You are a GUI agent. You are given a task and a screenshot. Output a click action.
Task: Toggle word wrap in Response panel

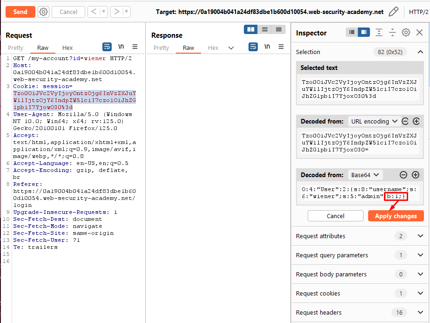click(253, 47)
